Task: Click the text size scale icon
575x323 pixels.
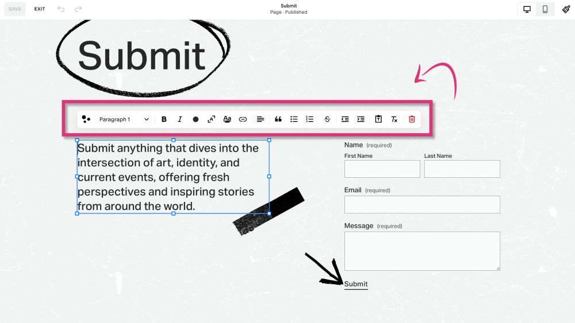Action: tap(211, 119)
